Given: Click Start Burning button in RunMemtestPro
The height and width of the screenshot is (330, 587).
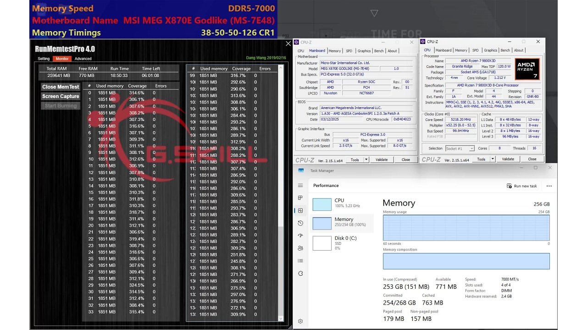Looking at the screenshot, I should point(61,106).
